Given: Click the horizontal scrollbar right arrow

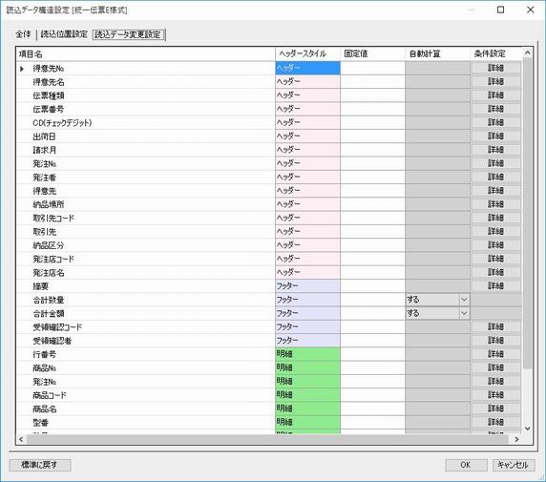Looking at the screenshot, I should [x=516, y=439].
